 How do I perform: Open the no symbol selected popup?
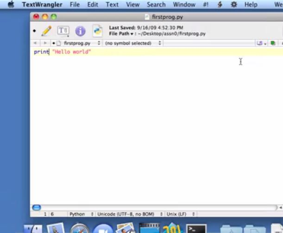133,43
